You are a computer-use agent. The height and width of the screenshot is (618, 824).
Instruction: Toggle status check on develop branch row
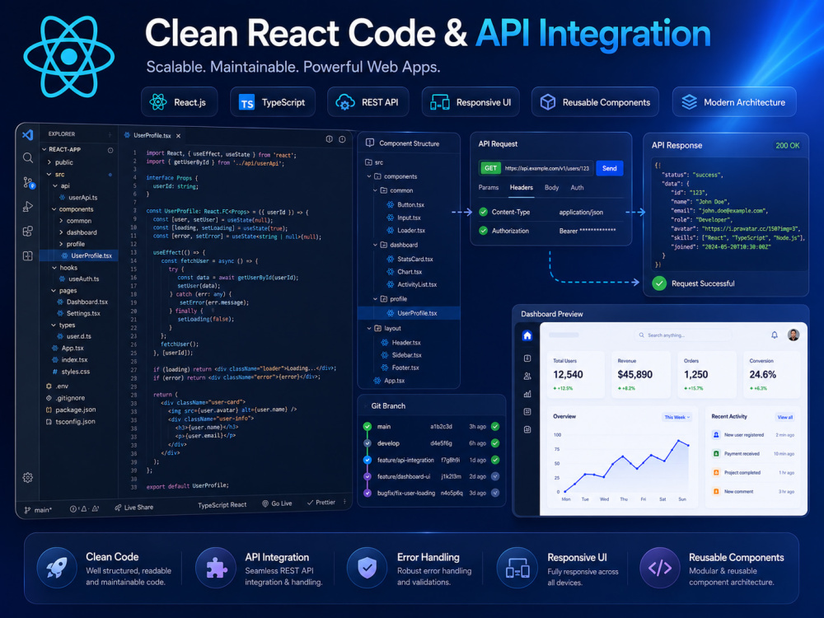pyautogui.click(x=495, y=443)
